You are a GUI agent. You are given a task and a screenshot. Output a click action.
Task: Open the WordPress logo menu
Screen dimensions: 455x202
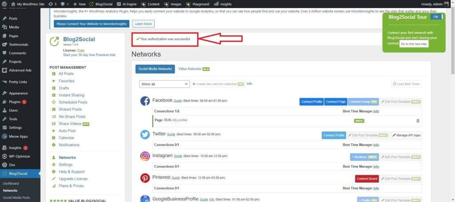click(4, 4)
